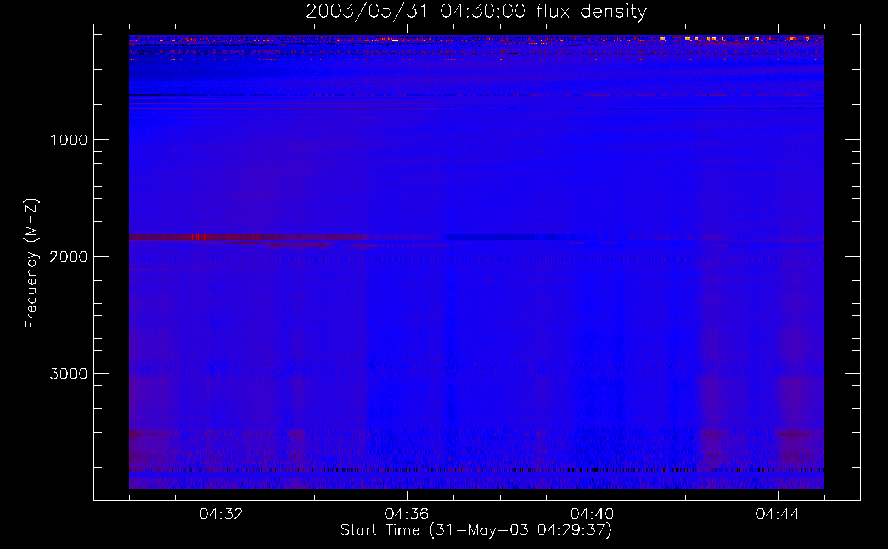Click the black-dashed interference line near the spectrogram bottom
Viewport: 888px width, 549px height.
pos(476,470)
